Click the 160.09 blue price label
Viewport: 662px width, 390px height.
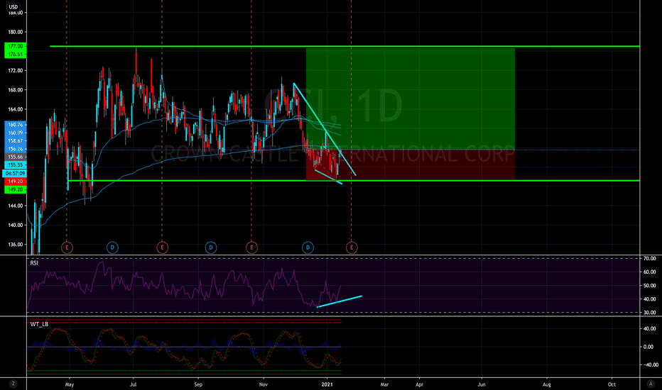point(15,133)
